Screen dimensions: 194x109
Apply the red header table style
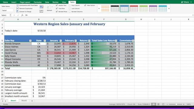point(134,8)
